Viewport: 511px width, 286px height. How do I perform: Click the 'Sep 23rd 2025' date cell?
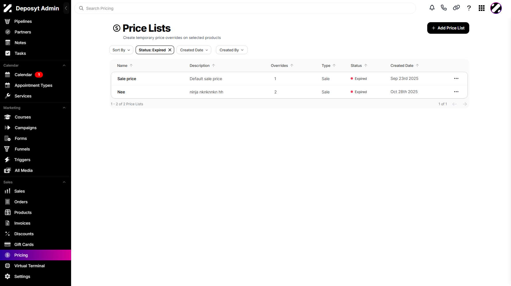[x=404, y=78]
